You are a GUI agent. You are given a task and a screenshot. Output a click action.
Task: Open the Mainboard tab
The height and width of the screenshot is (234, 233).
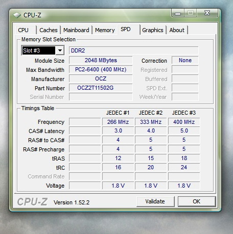(x=76, y=30)
